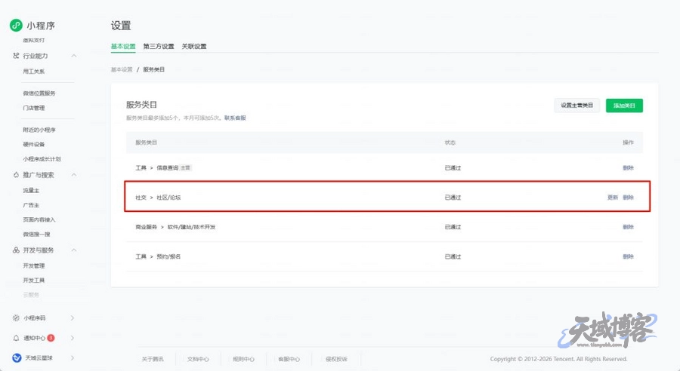Click the 通知中心 bell icon
Viewport: 680px width, 371px height.
16,338
